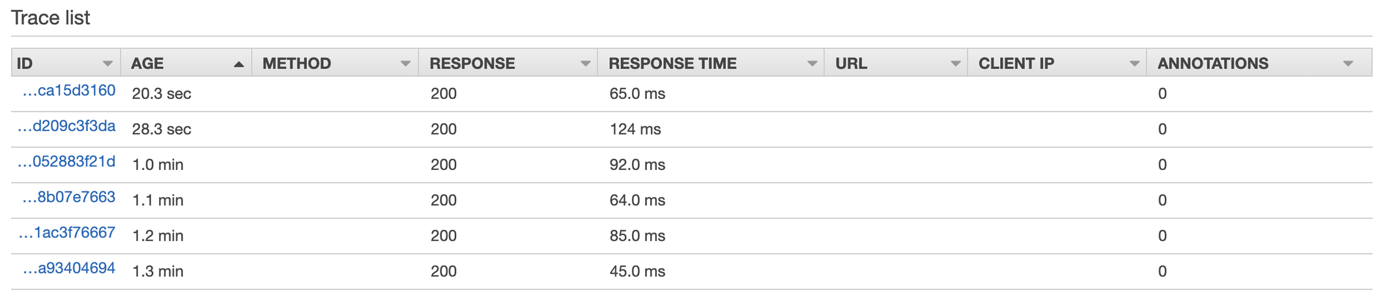Image resolution: width=1376 pixels, height=291 pixels.
Task: Open trace …1ac3f76667
Action: (66, 232)
